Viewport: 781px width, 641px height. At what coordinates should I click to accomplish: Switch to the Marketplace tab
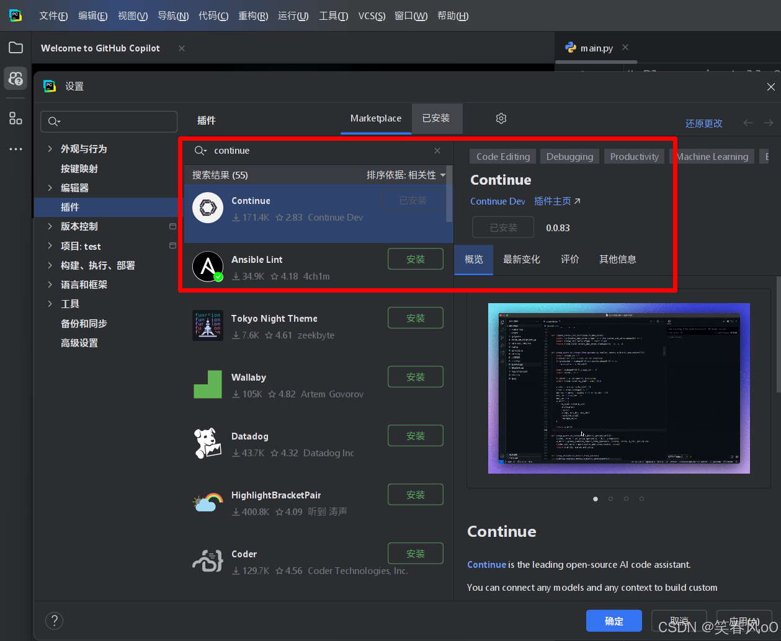coord(376,118)
